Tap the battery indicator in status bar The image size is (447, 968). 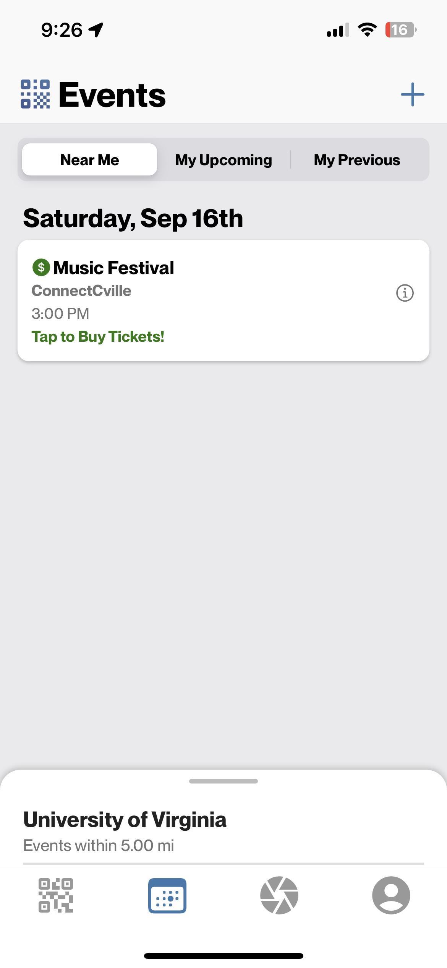coord(400,30)
